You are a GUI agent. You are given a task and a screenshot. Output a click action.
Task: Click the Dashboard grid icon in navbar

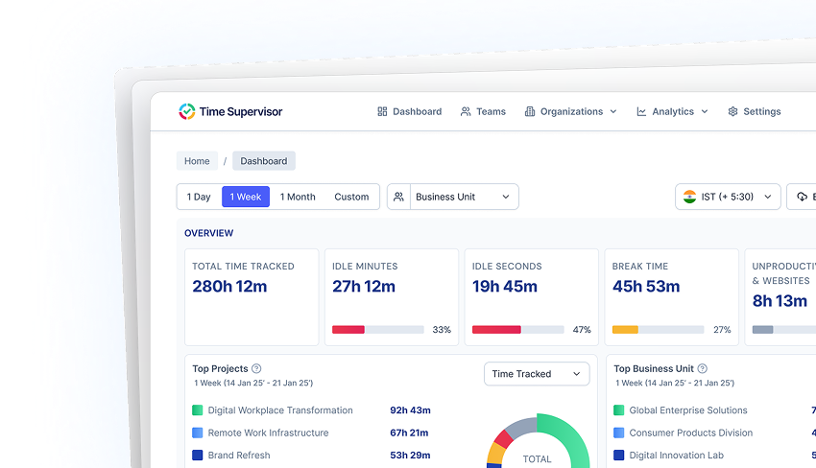(x=382, y=111)
